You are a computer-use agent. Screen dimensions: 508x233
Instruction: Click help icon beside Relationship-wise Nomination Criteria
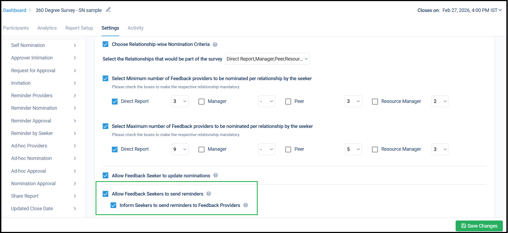coord(215,45)
